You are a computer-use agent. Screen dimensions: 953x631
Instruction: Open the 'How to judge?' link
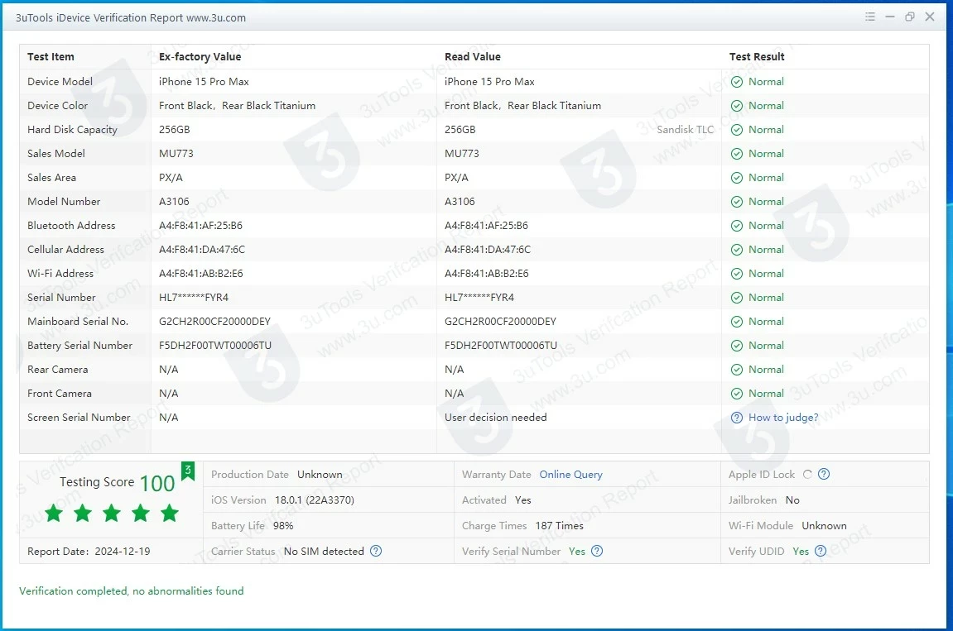pyautogui.click(x=783, y=418)
